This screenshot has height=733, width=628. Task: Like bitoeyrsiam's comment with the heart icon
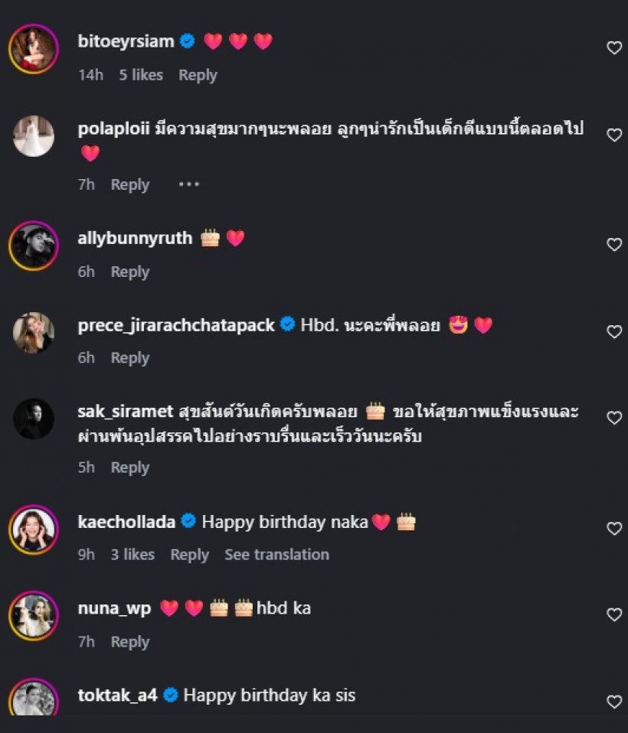coord(613,47)
